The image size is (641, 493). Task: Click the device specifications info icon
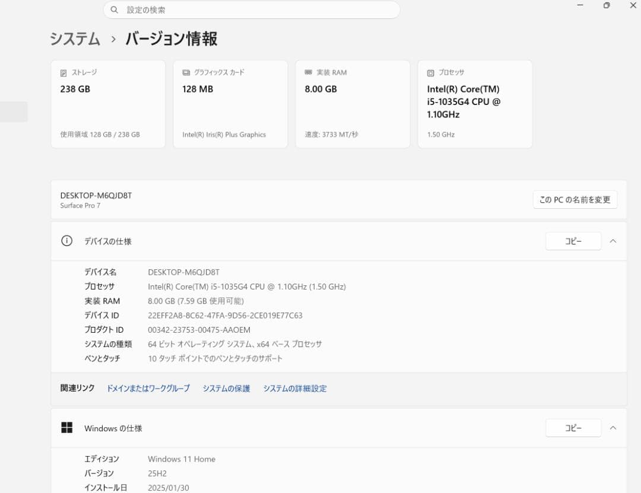pyautogui.click(x=66, y=241)
